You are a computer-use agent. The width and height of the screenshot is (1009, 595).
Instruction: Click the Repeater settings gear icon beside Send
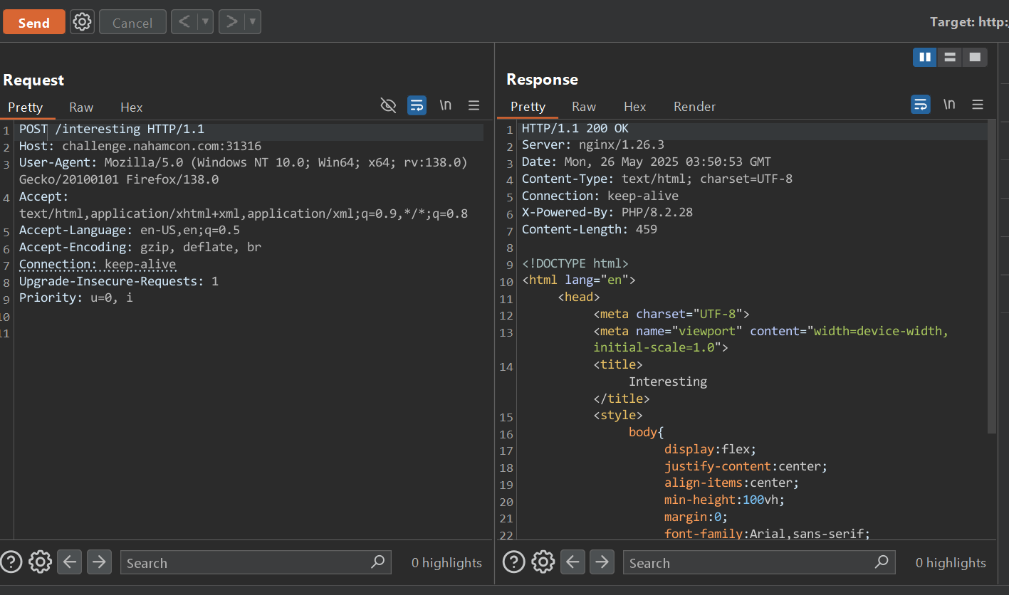tap(83, 22)
